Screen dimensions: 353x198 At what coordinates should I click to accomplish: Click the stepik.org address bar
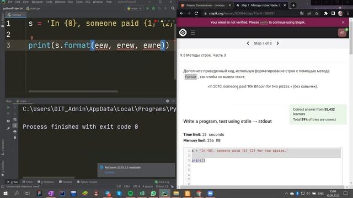(x=250, y=13)
